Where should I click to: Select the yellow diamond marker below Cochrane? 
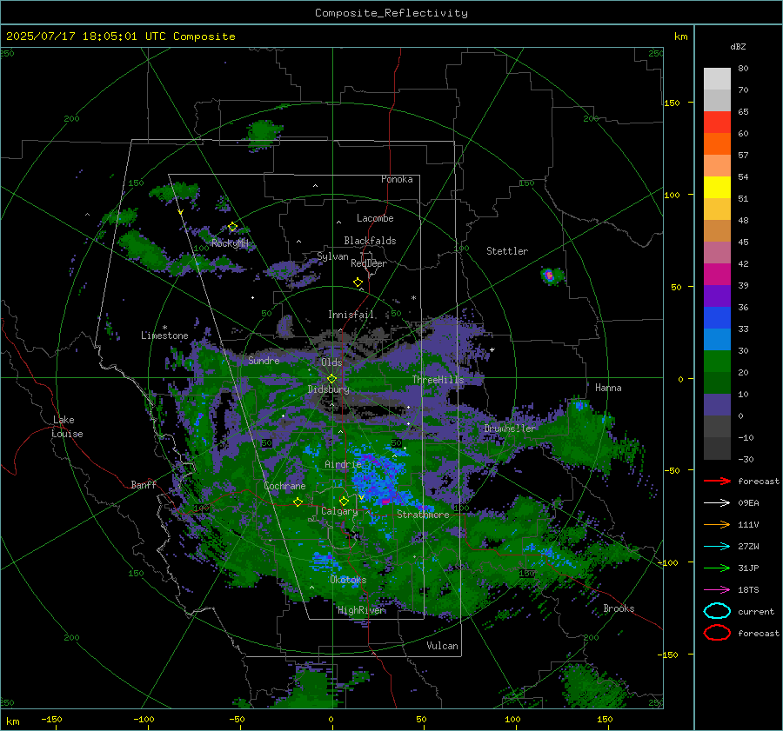click(x=298, y=502)
